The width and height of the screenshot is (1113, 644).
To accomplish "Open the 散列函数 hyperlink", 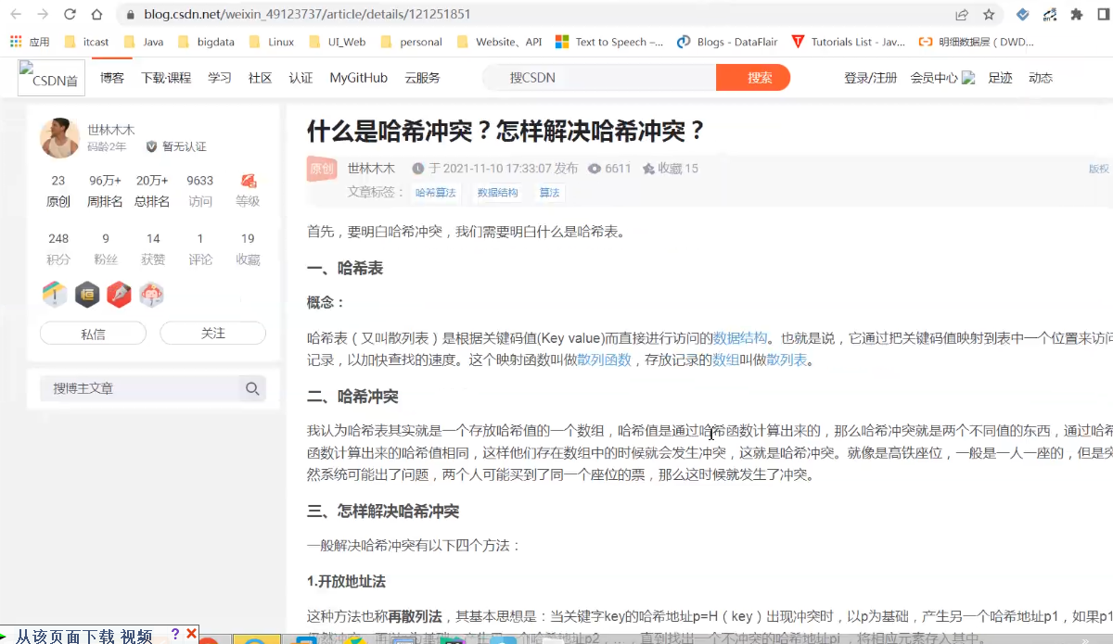I will point(604,360).
